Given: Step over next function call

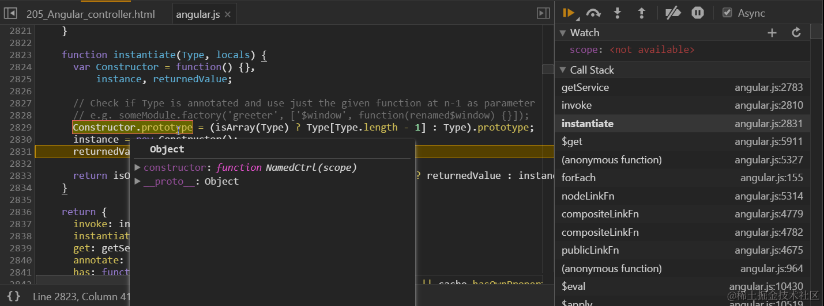Looking at the screenshot, I should 593,13.
